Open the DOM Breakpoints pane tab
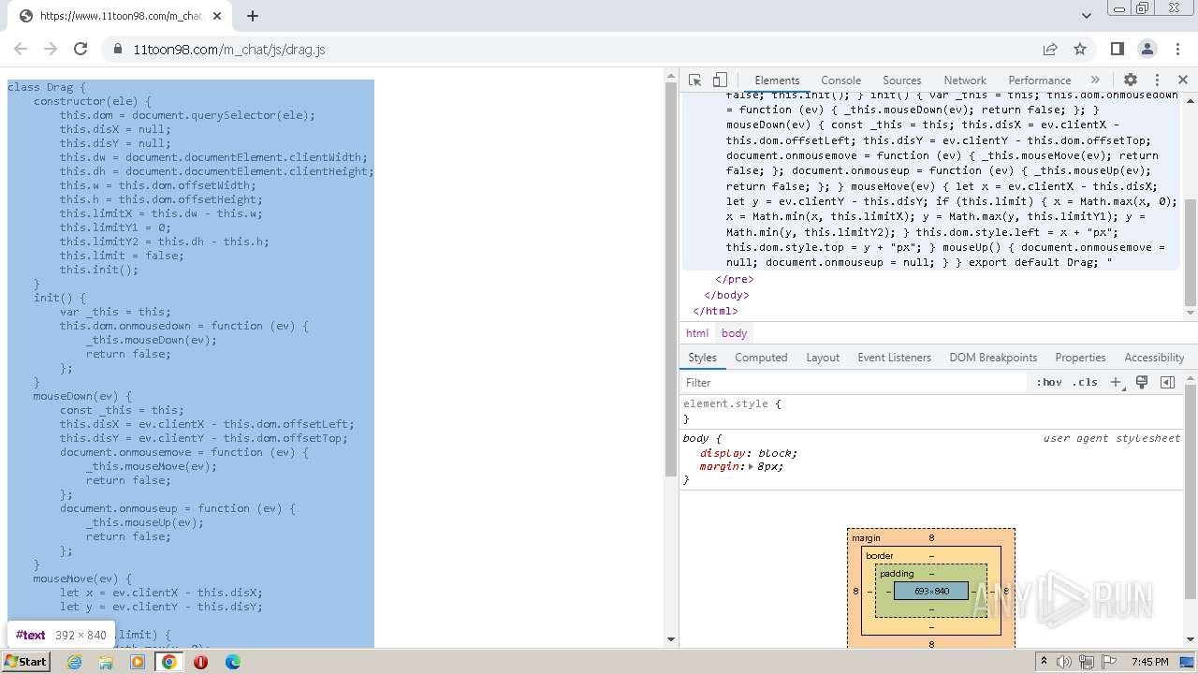Viewport: 1198px width, 674px height. tap(993, 358)
